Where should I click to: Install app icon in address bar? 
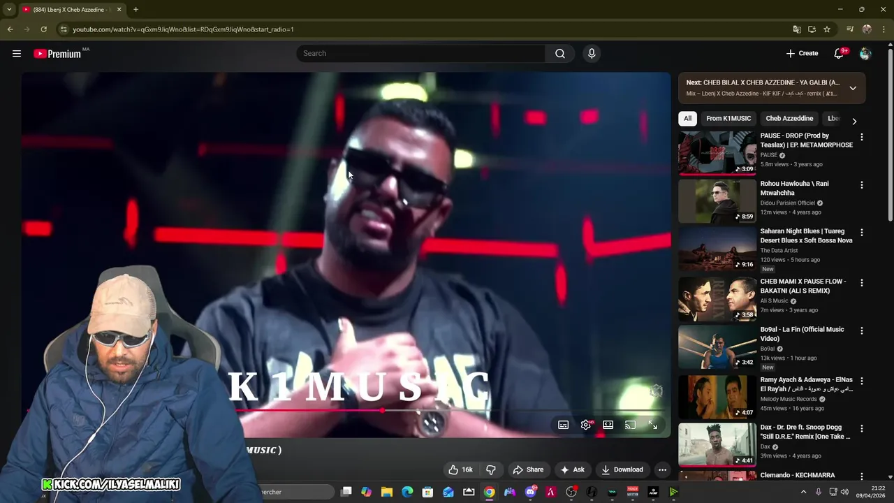812,29
